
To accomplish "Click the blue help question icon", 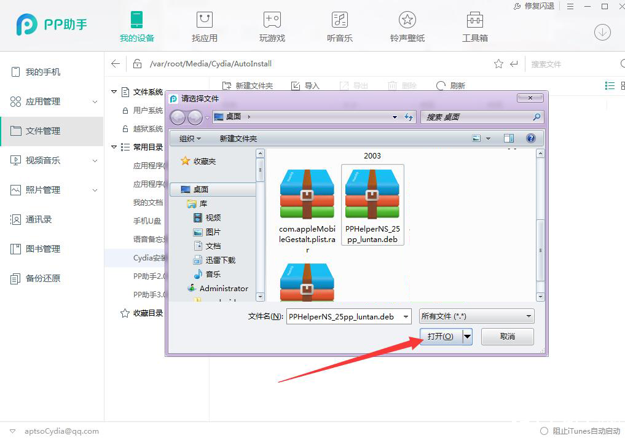I will (530, 138).
